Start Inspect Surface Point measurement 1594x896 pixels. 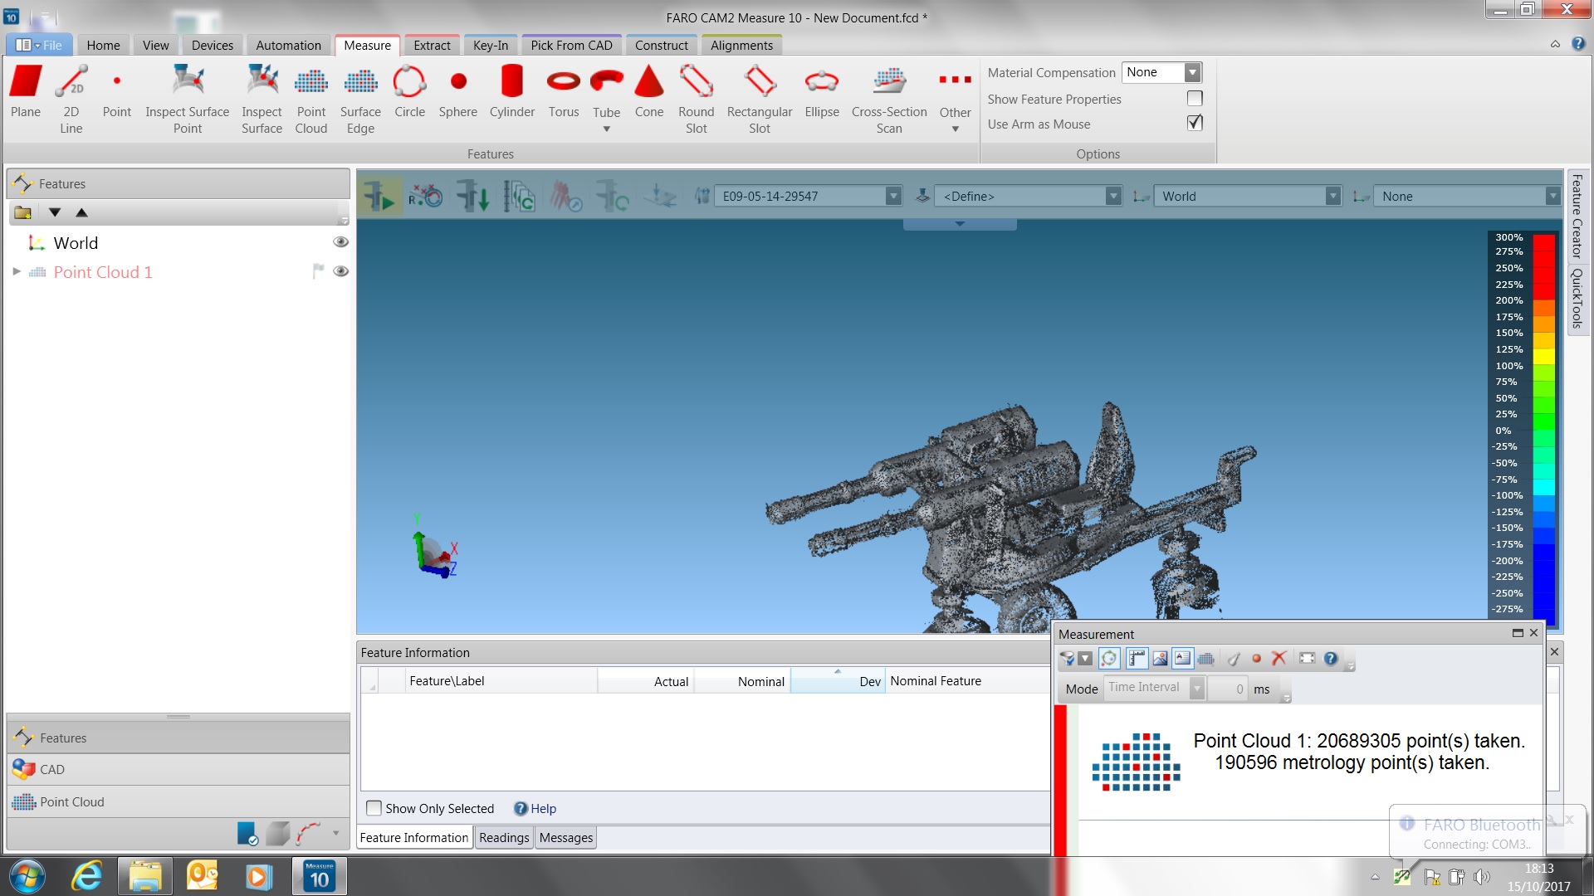[188, 99]
